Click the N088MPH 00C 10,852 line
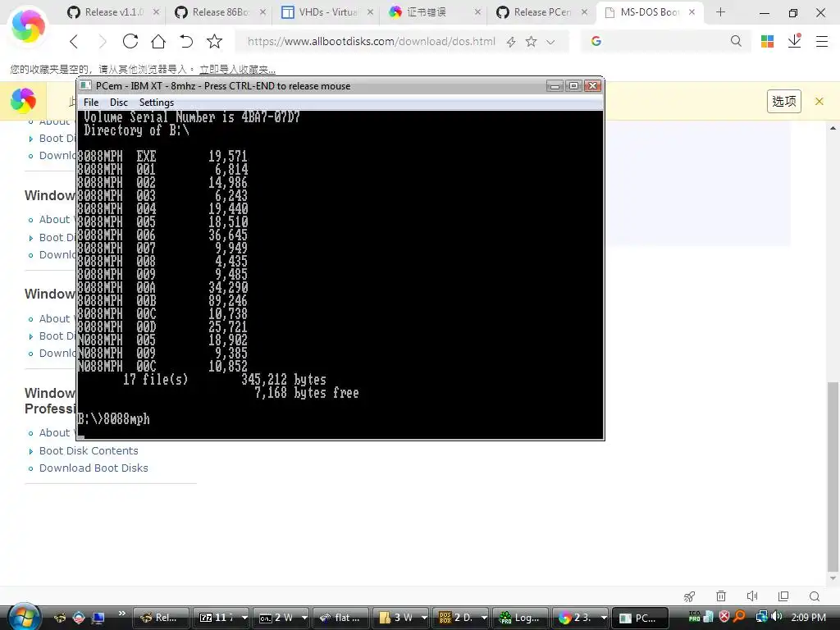The image size is (840, 630). [162, 367]
